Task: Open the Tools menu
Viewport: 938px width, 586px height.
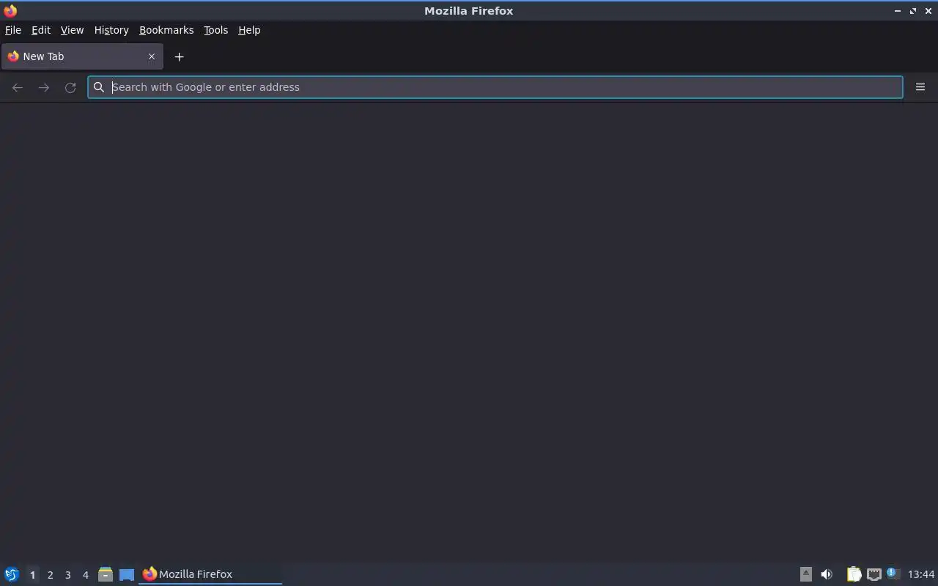Action: pyautogui.click(x=215, y=30)
